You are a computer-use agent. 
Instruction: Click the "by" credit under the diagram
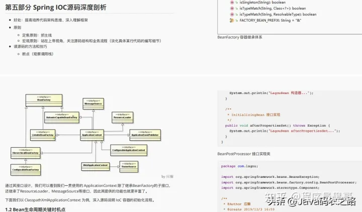(x=167, y=176)
